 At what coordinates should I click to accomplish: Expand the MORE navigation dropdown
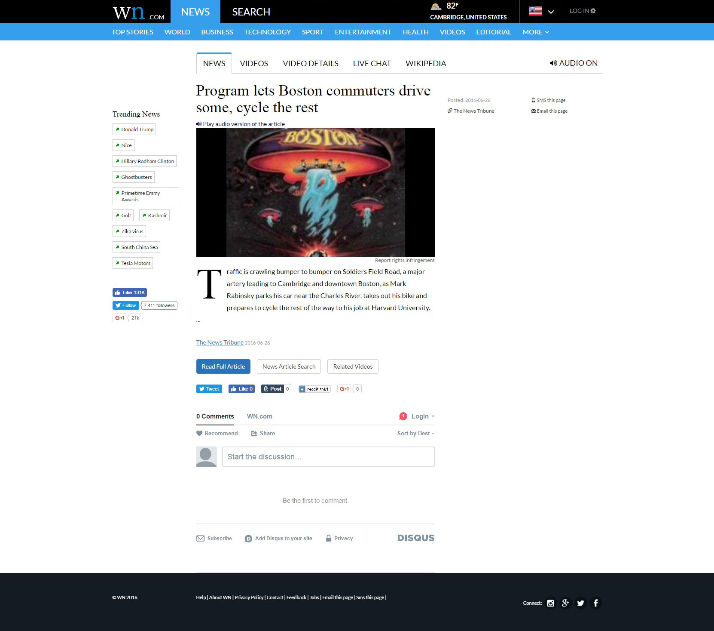pos(536,32)
